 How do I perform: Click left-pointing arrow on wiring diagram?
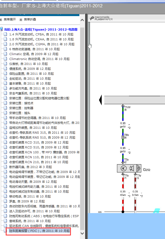pyautogui.click(x=100, y=100)
